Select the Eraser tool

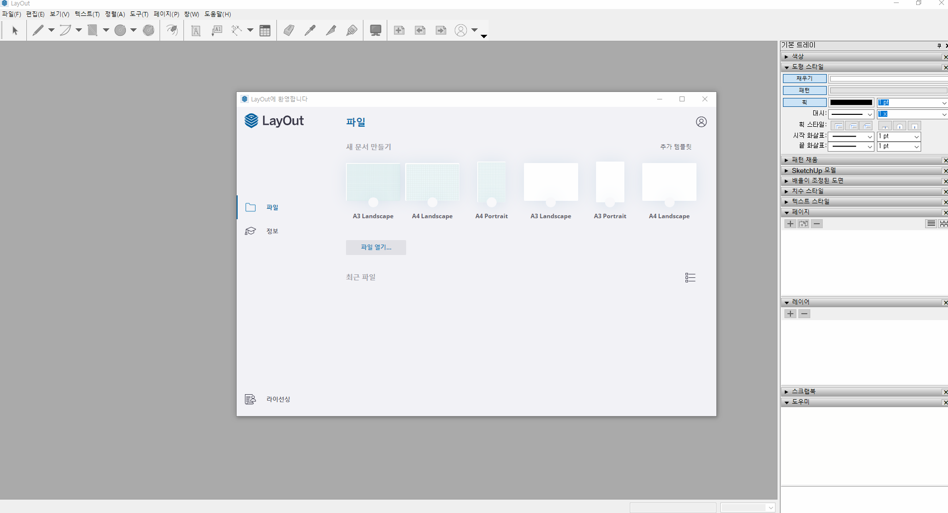289,31
